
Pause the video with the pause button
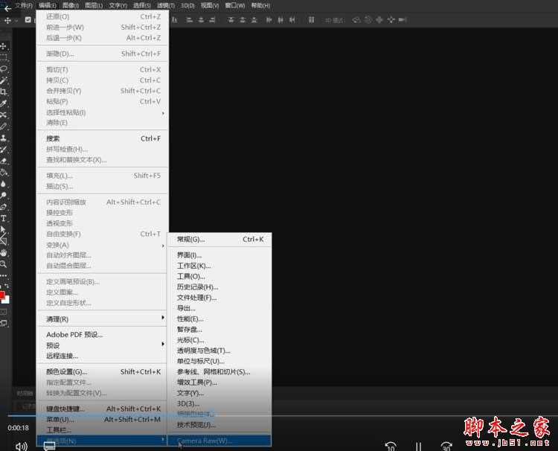[418, 446]
